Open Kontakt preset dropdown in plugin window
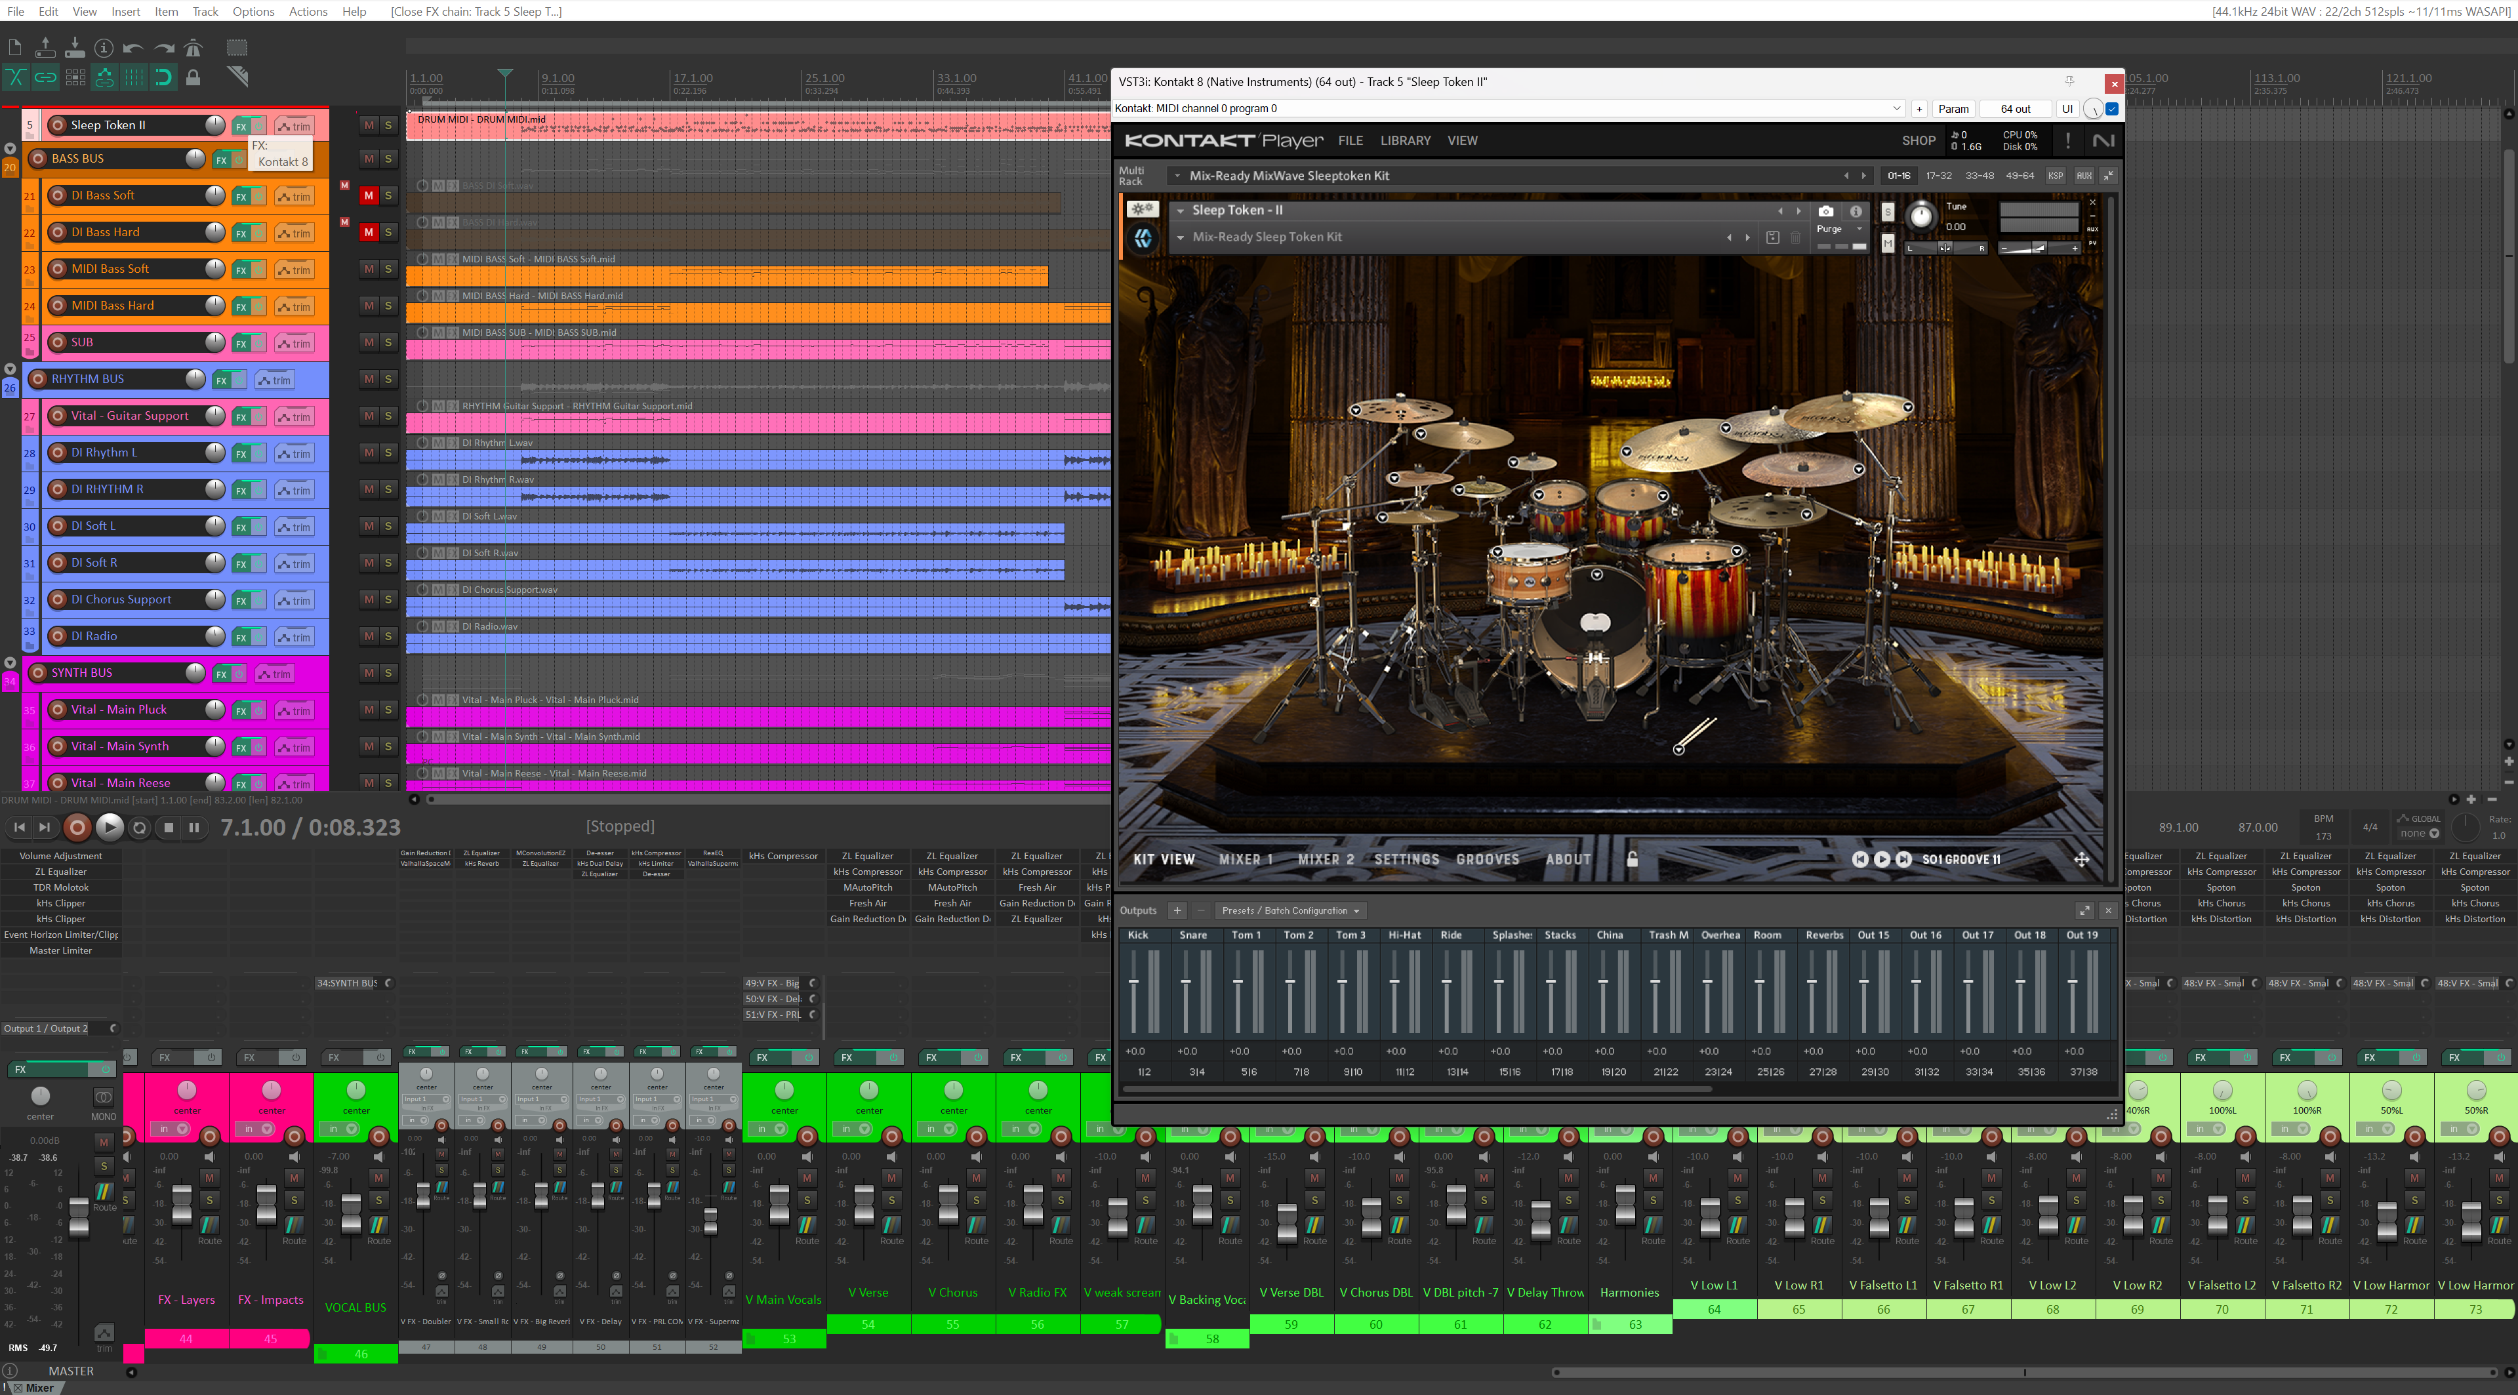 click(x=1511, y=108)
